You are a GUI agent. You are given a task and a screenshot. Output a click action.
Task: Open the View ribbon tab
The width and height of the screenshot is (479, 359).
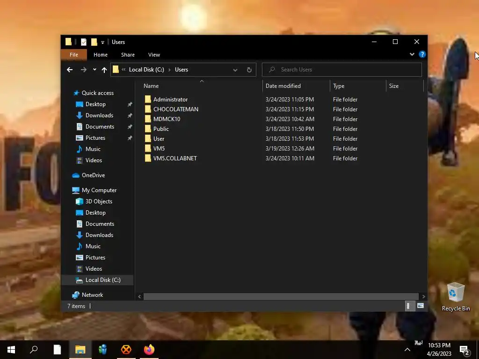[154, 55]
